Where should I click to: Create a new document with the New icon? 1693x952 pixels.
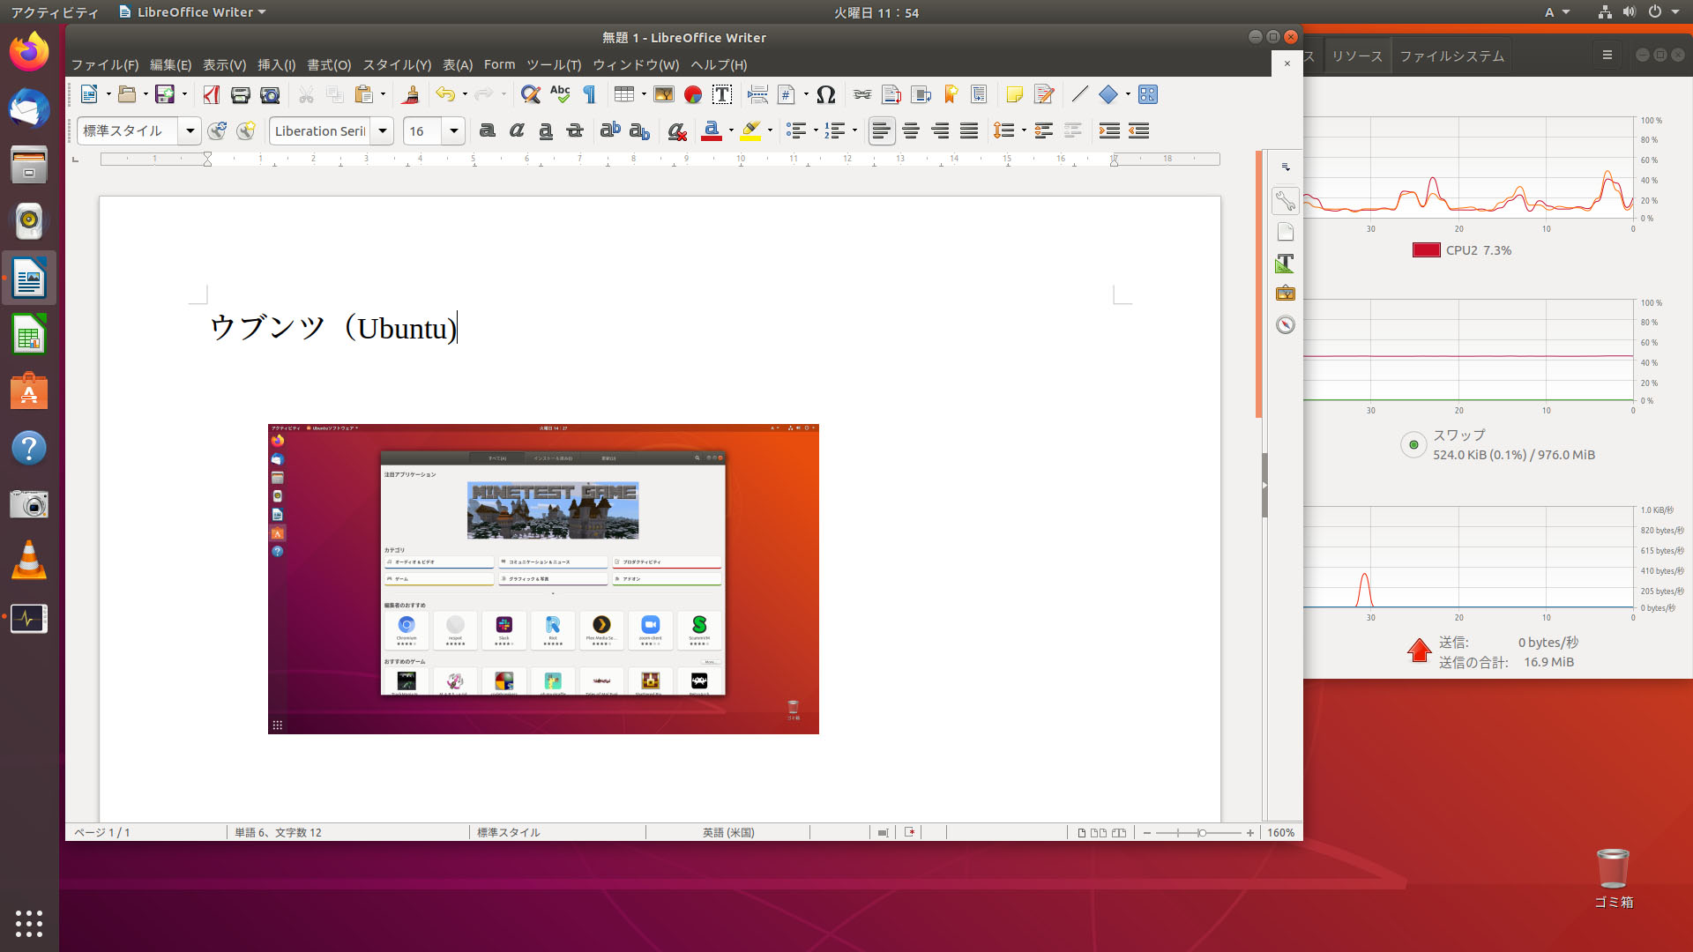89,94
